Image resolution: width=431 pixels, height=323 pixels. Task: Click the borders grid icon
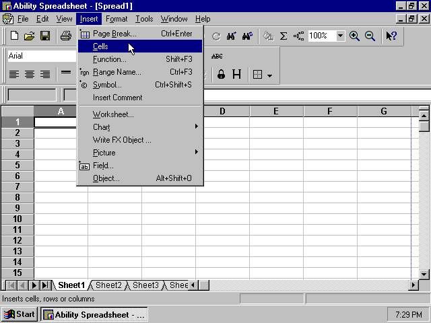(257, 74)
